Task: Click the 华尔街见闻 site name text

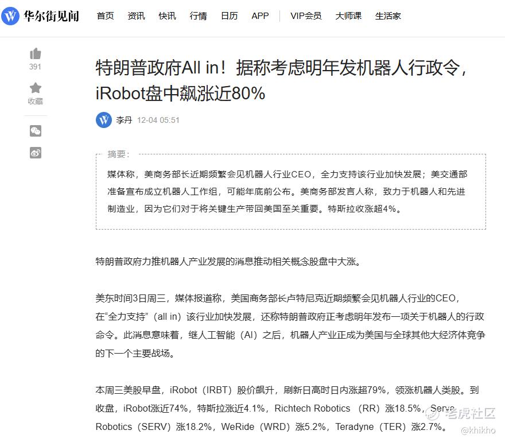Action: pyautogui.click(x=51, y=16)
